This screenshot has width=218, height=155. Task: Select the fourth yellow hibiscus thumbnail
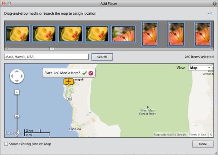click(x=97, y=34)
